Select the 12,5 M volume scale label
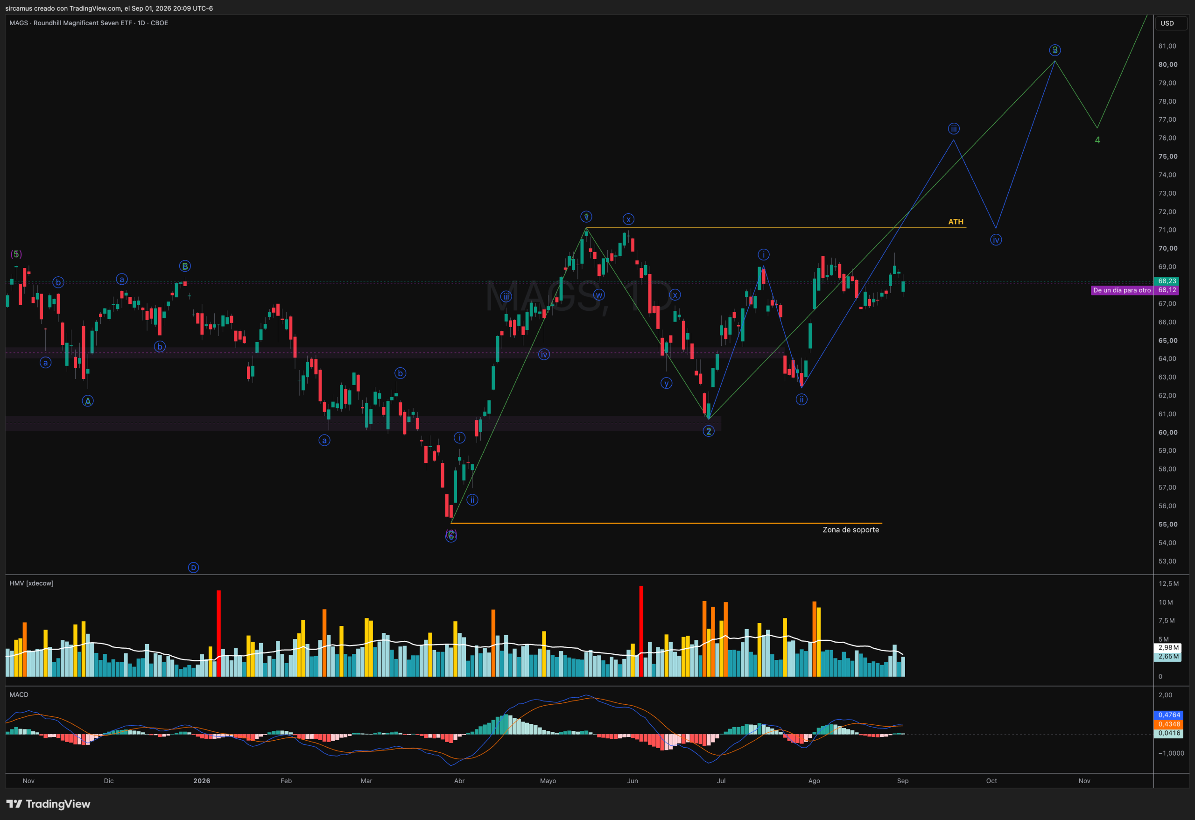 click(x=1168, y=583)
